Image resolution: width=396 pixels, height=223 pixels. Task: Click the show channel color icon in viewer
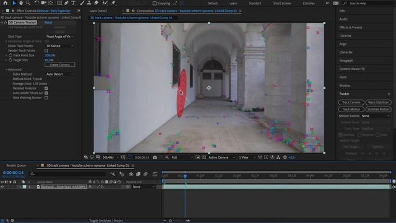coord(166,157)
